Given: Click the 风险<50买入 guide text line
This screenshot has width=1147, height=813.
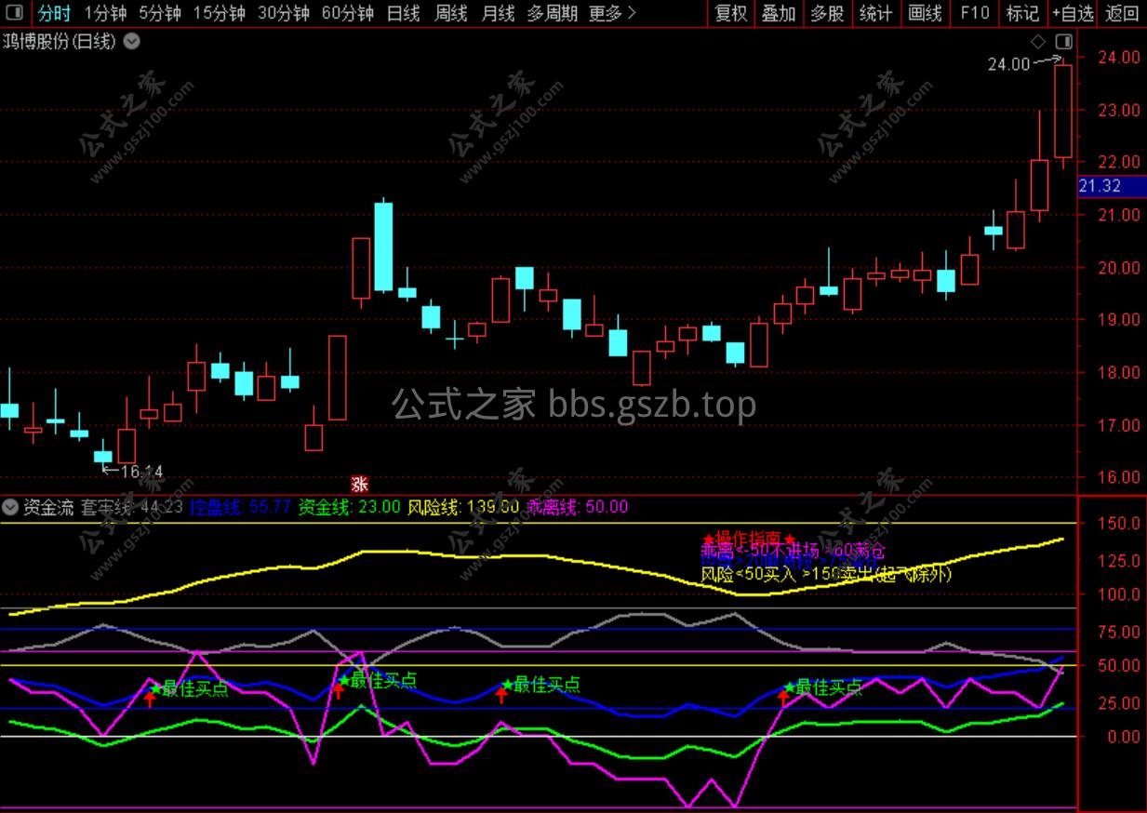Looking at the screenshot, I should coord(826,575).
